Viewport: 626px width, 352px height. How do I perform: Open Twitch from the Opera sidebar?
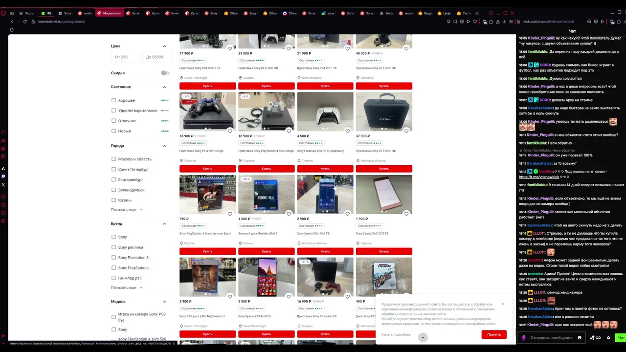click(x=3, y=176)
